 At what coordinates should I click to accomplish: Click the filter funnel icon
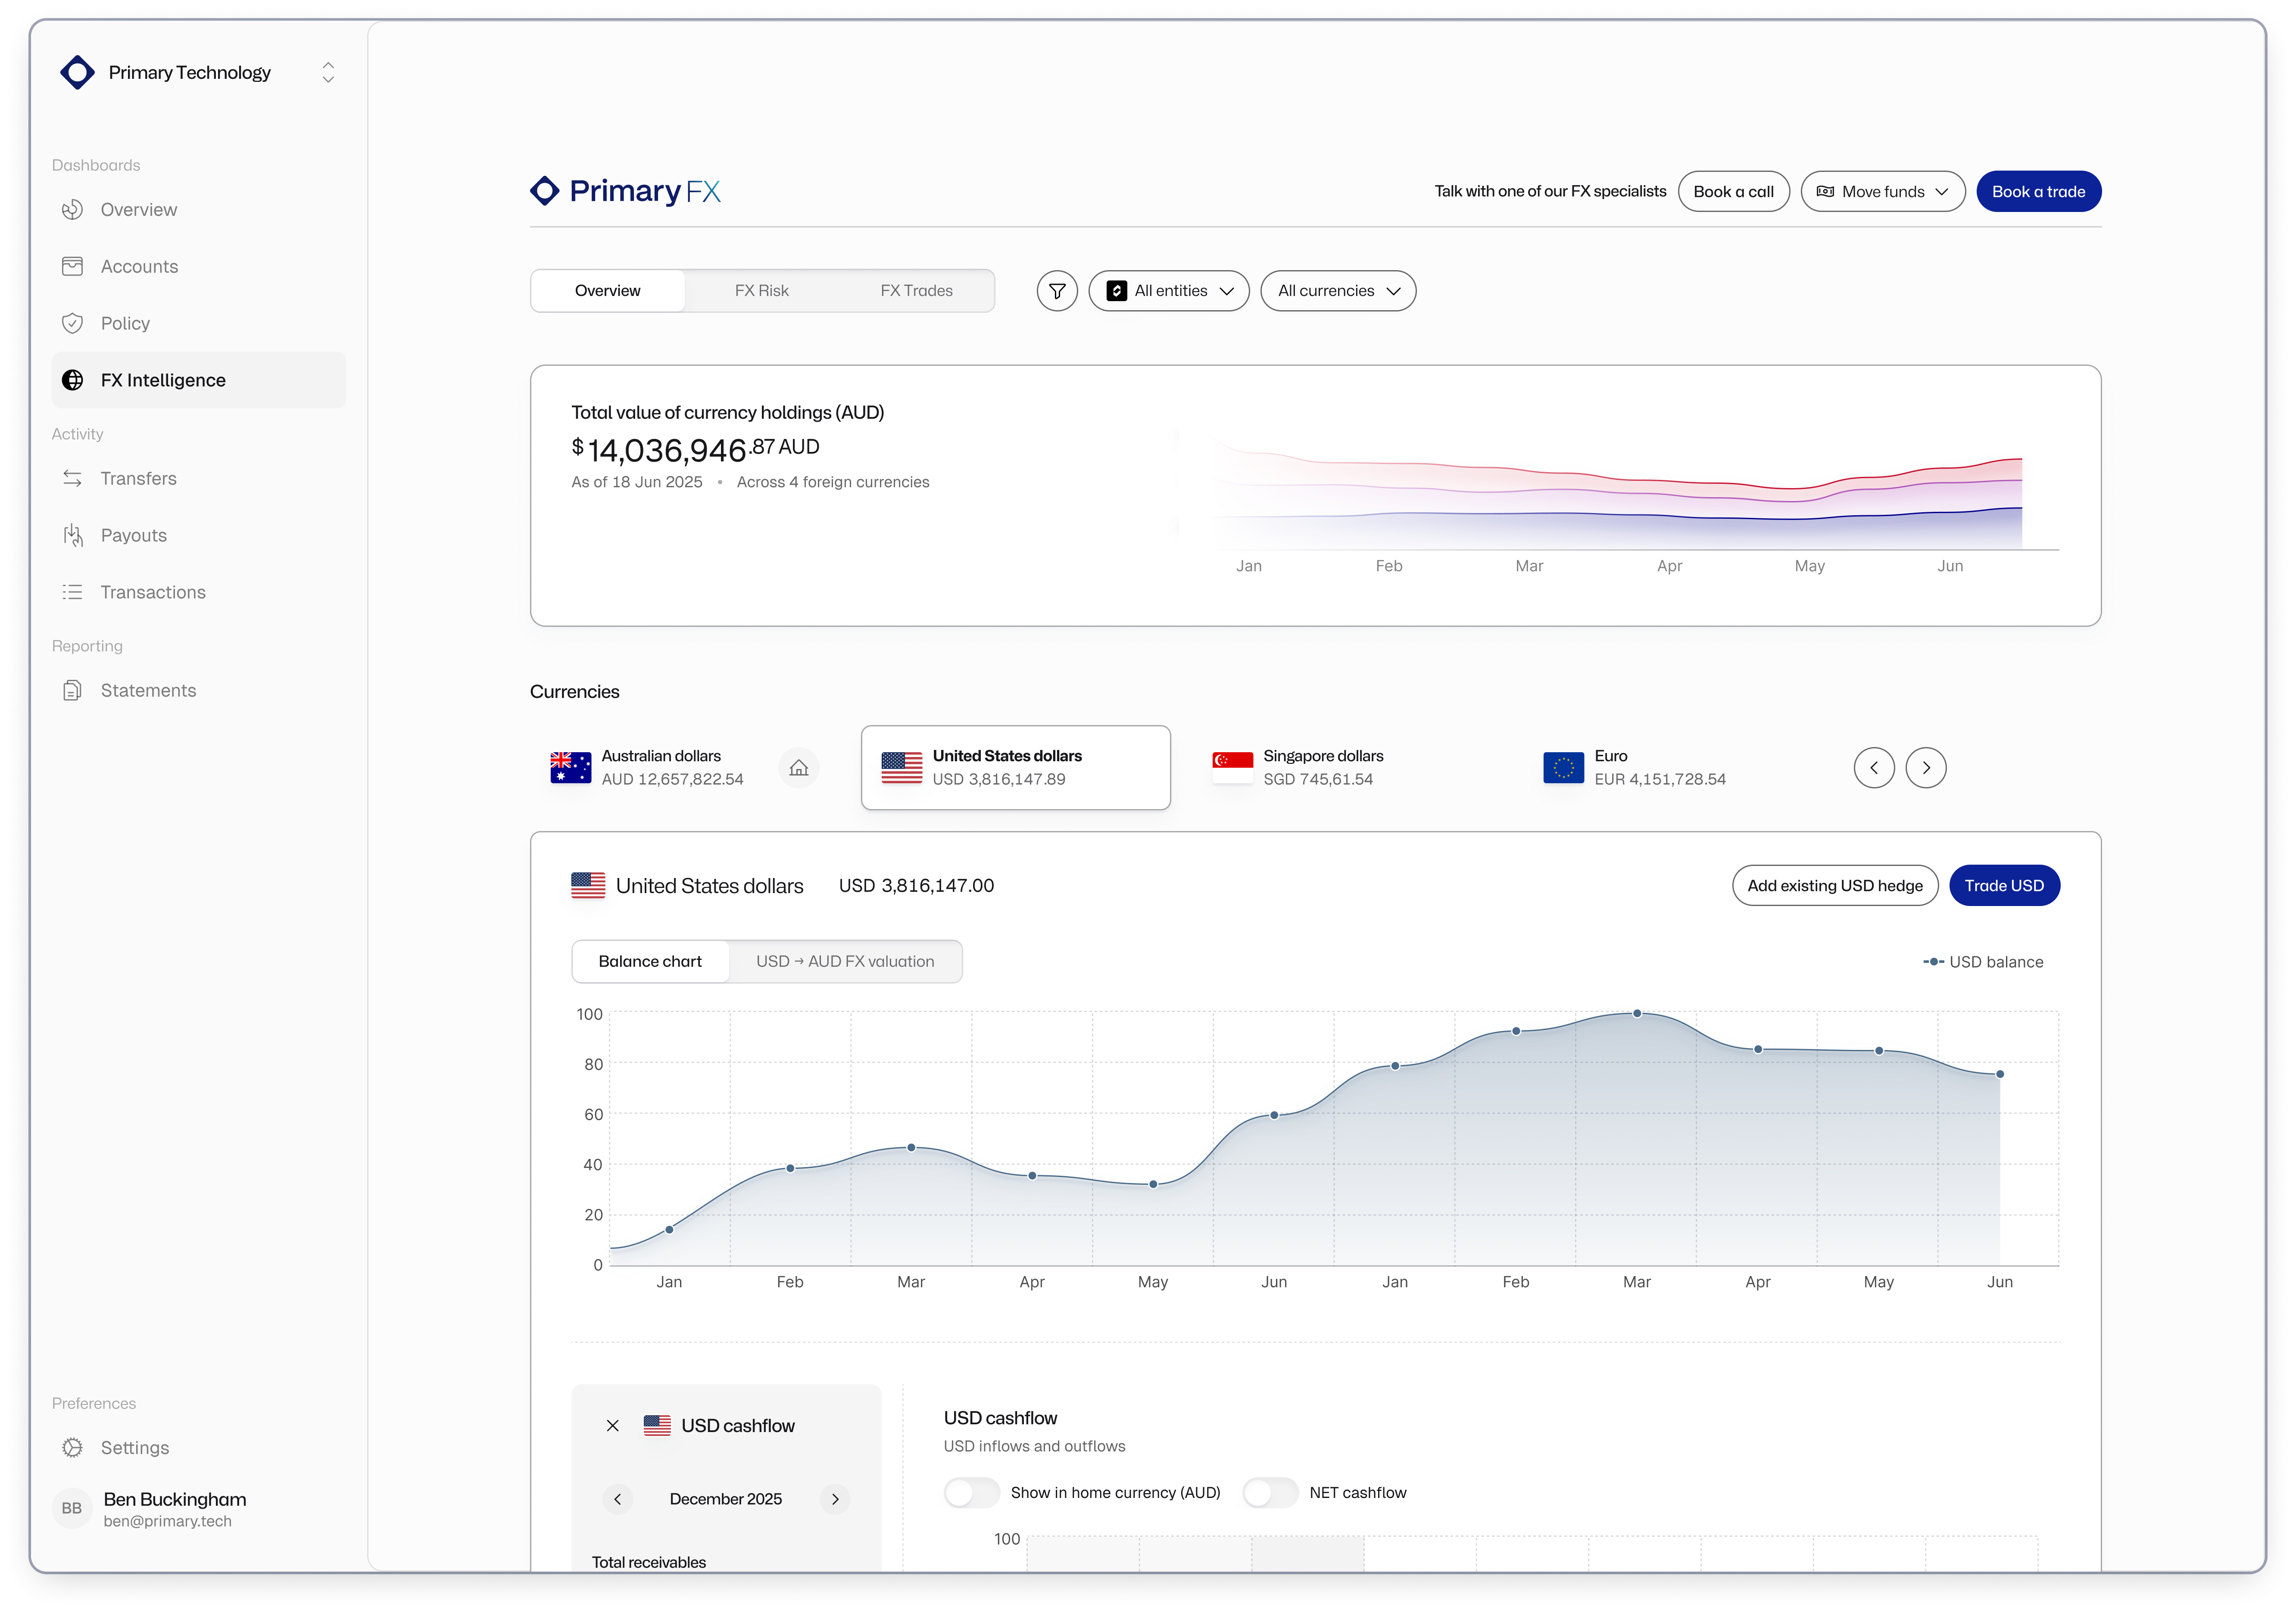pos(1056,291)
